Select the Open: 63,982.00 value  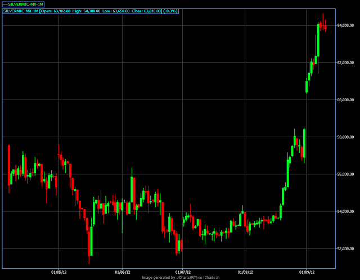coord(56,11)
